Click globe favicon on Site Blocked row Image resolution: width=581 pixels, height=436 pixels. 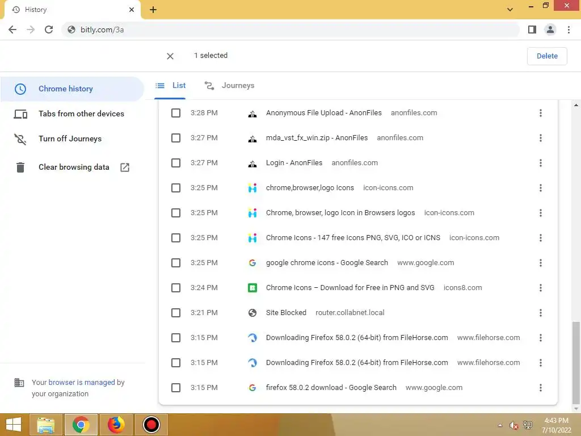coord(252,313)
